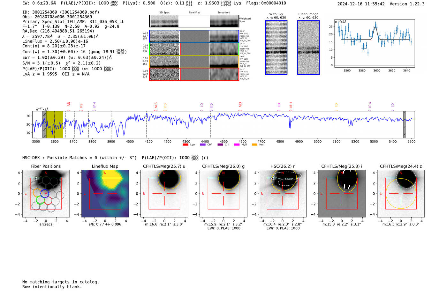Click the ID: 3001254369 text
Viewport: 447px width, 304px height.
(x=61, y=12)
